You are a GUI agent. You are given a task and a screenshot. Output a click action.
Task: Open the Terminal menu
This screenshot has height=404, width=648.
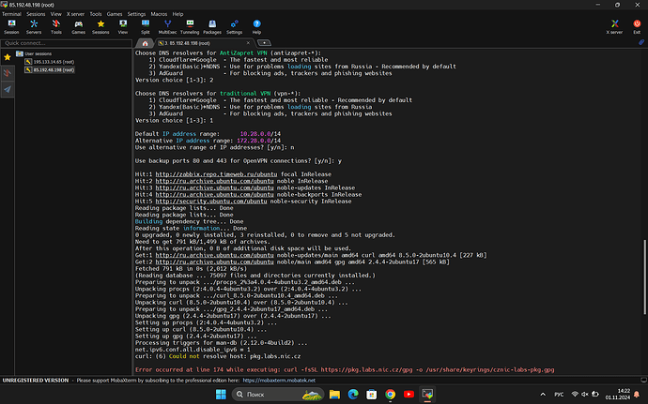(x=11, y=14)
